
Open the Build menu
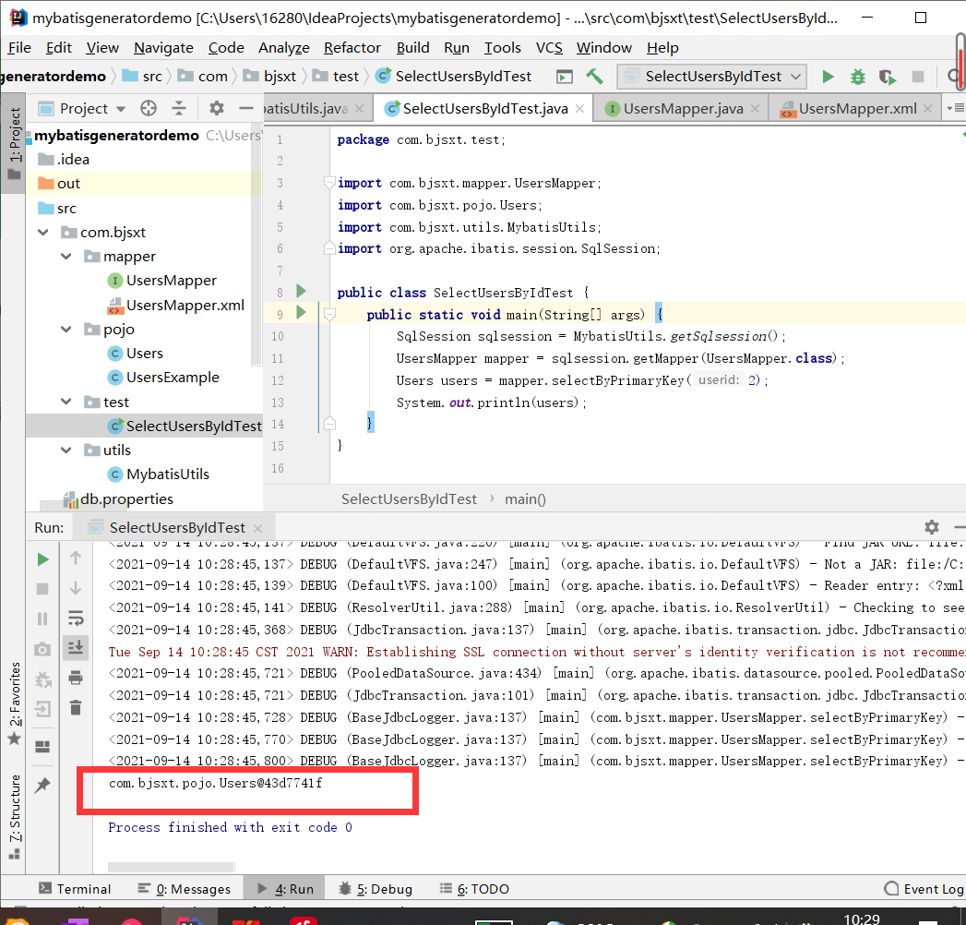pyautogui.click(x=412, y=47)
